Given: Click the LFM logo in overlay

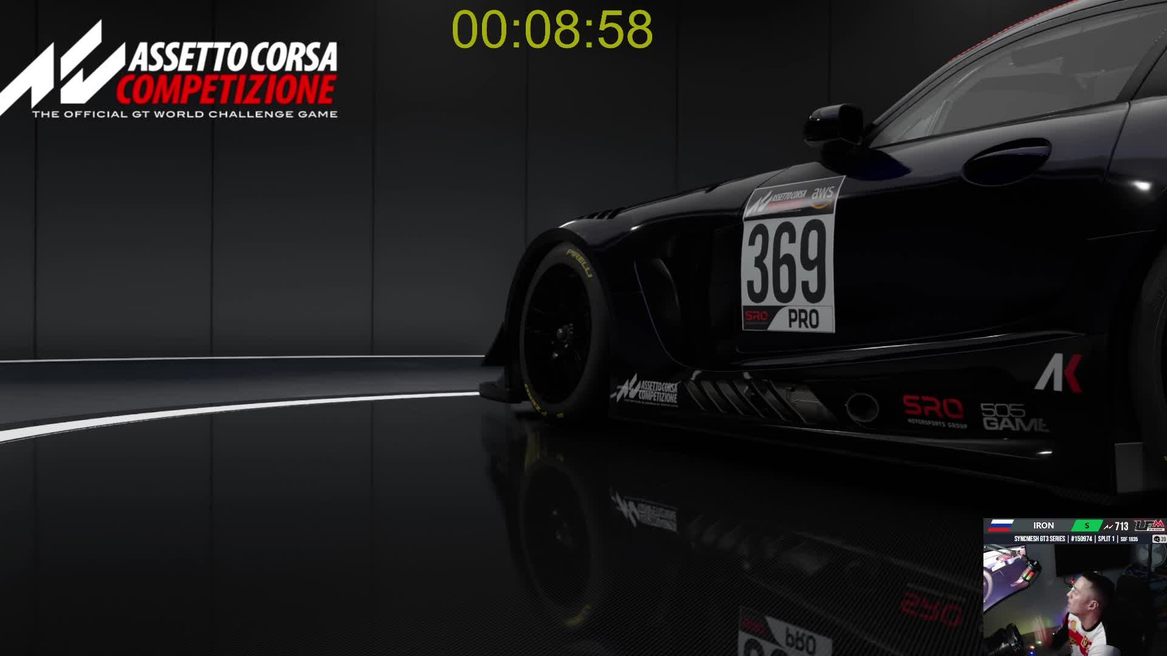Looking at the screenshot, I should click(1150, 525).
